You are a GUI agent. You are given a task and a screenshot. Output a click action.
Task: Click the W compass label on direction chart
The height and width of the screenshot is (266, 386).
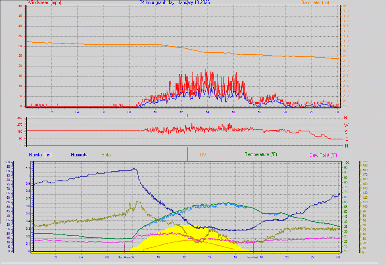pos(346,125)
